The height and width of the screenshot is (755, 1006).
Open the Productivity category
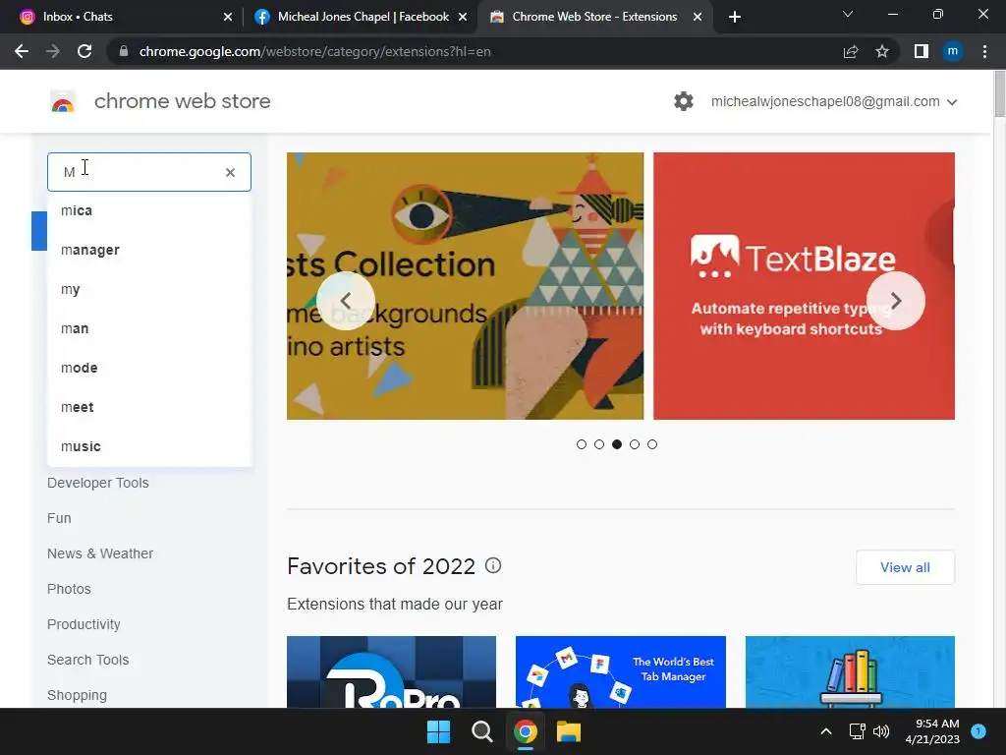(x=84, y=624)
